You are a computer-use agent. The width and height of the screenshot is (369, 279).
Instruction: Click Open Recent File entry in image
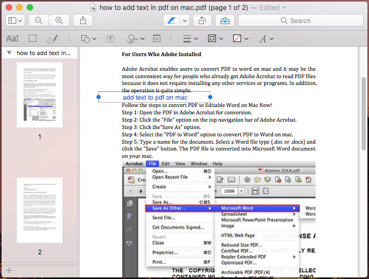[180, 177]
